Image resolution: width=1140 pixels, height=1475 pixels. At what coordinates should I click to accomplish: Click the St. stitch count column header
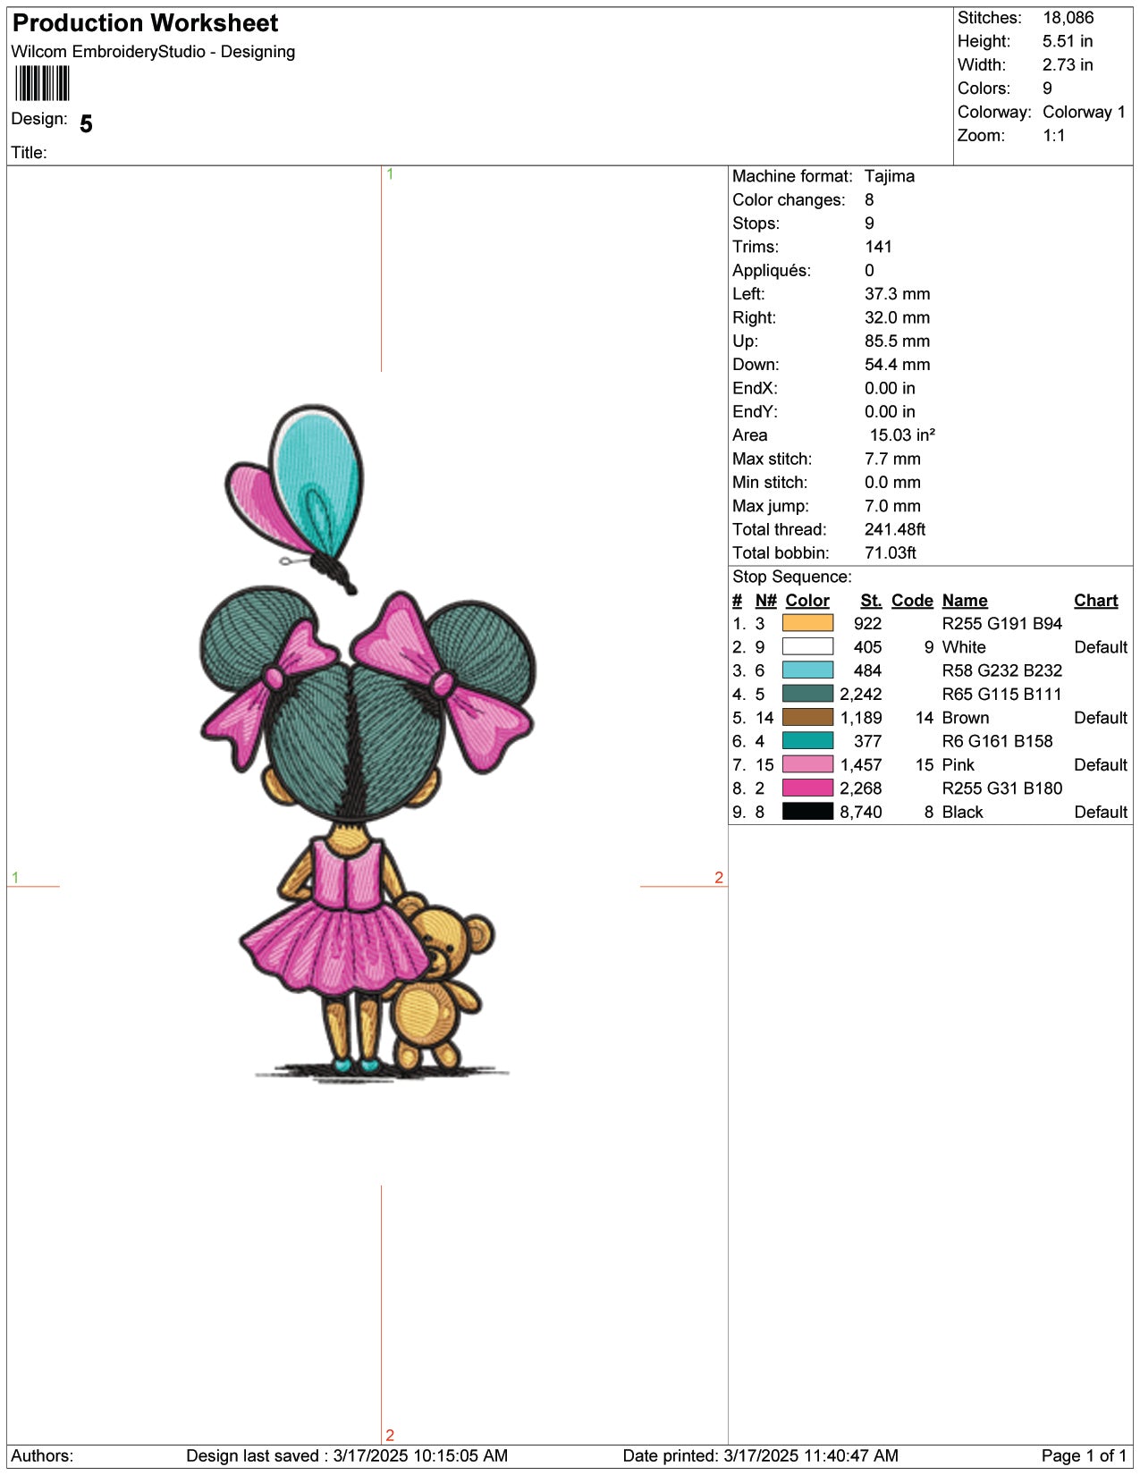point(870,601)
